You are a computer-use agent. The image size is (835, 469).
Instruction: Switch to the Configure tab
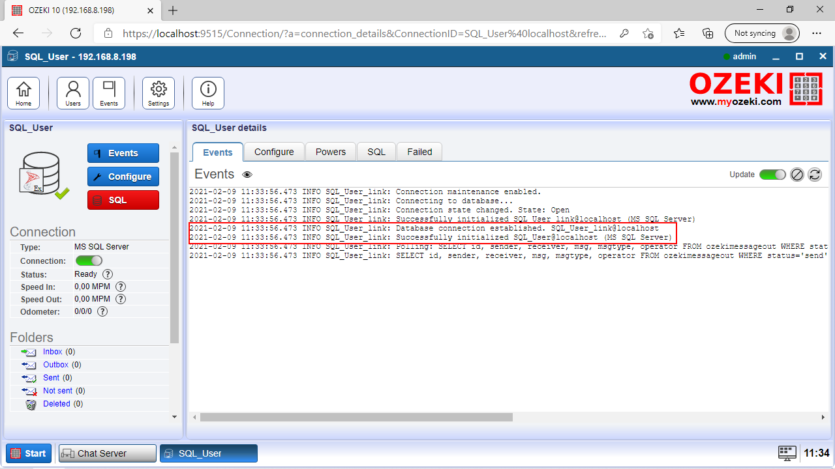pyautogui.click(x=274, y=152)
